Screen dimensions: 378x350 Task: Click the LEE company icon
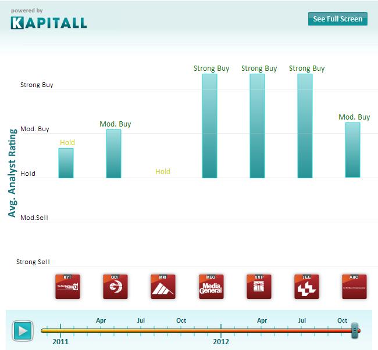pyautogui.click(x=306, y=286)
